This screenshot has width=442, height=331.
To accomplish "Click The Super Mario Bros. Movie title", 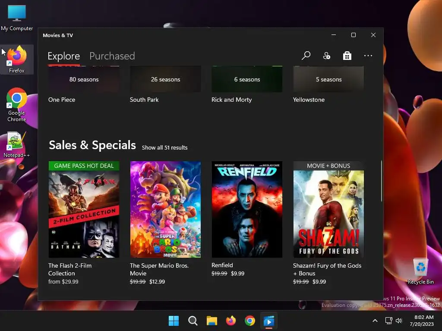I will 159,269.
